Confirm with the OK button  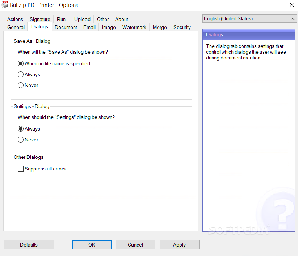point(92,245)
